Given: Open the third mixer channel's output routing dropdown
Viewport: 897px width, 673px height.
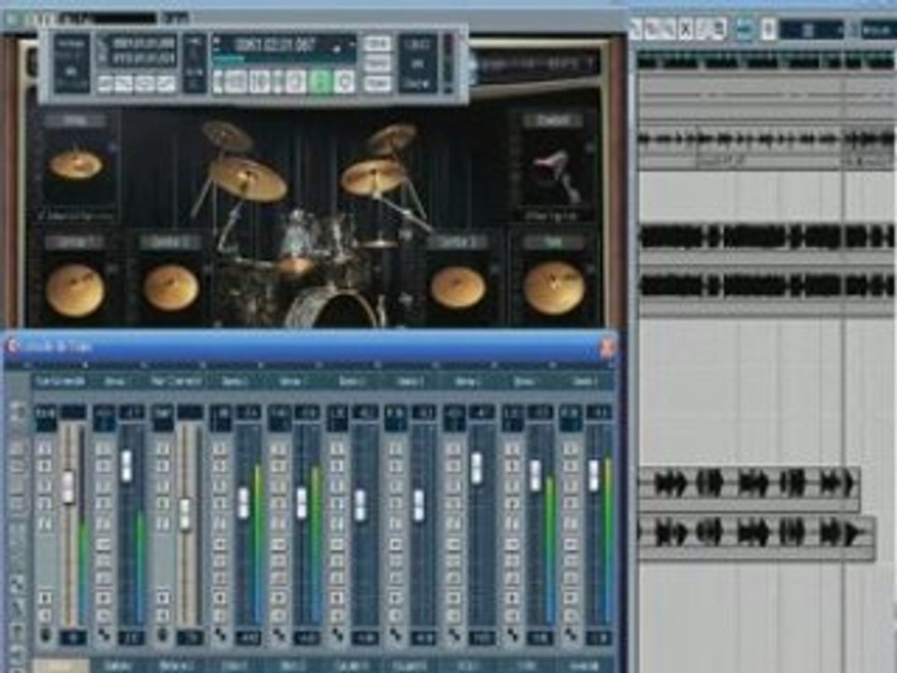Looking at the screenshot, I should pyautogui.click(x=176, y=381).
